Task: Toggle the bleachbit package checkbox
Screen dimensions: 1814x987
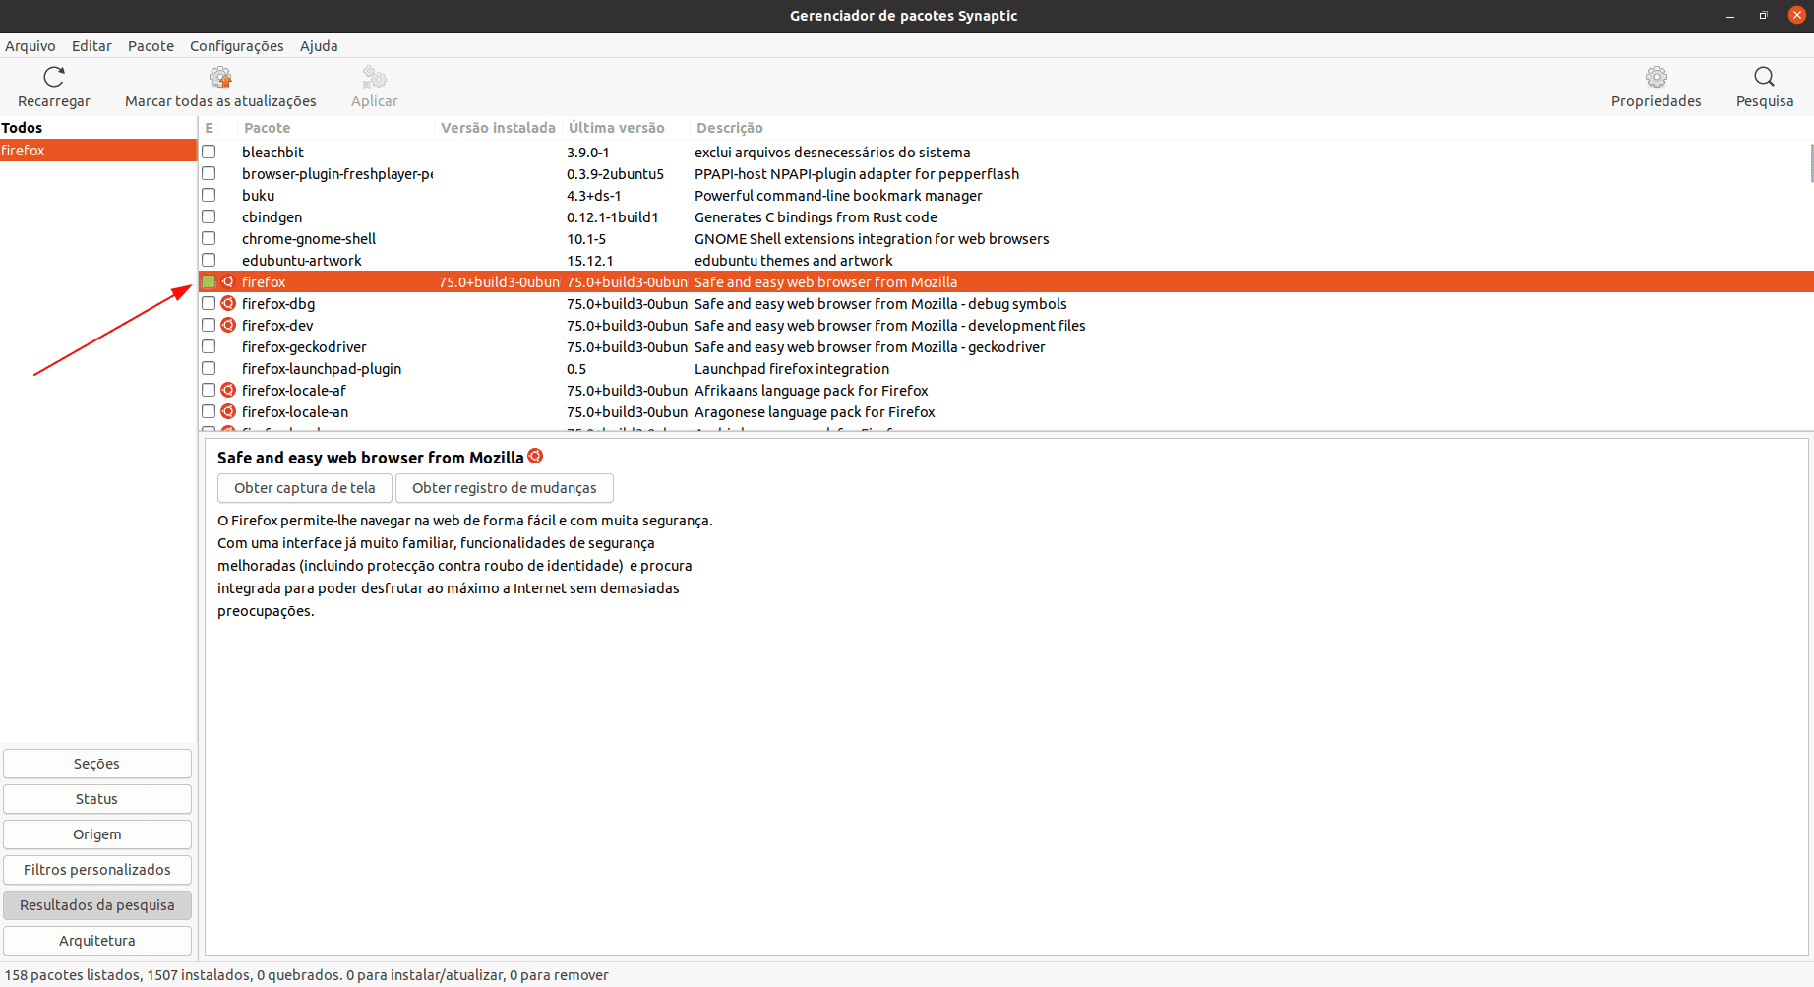Action: tap(209, 152)
